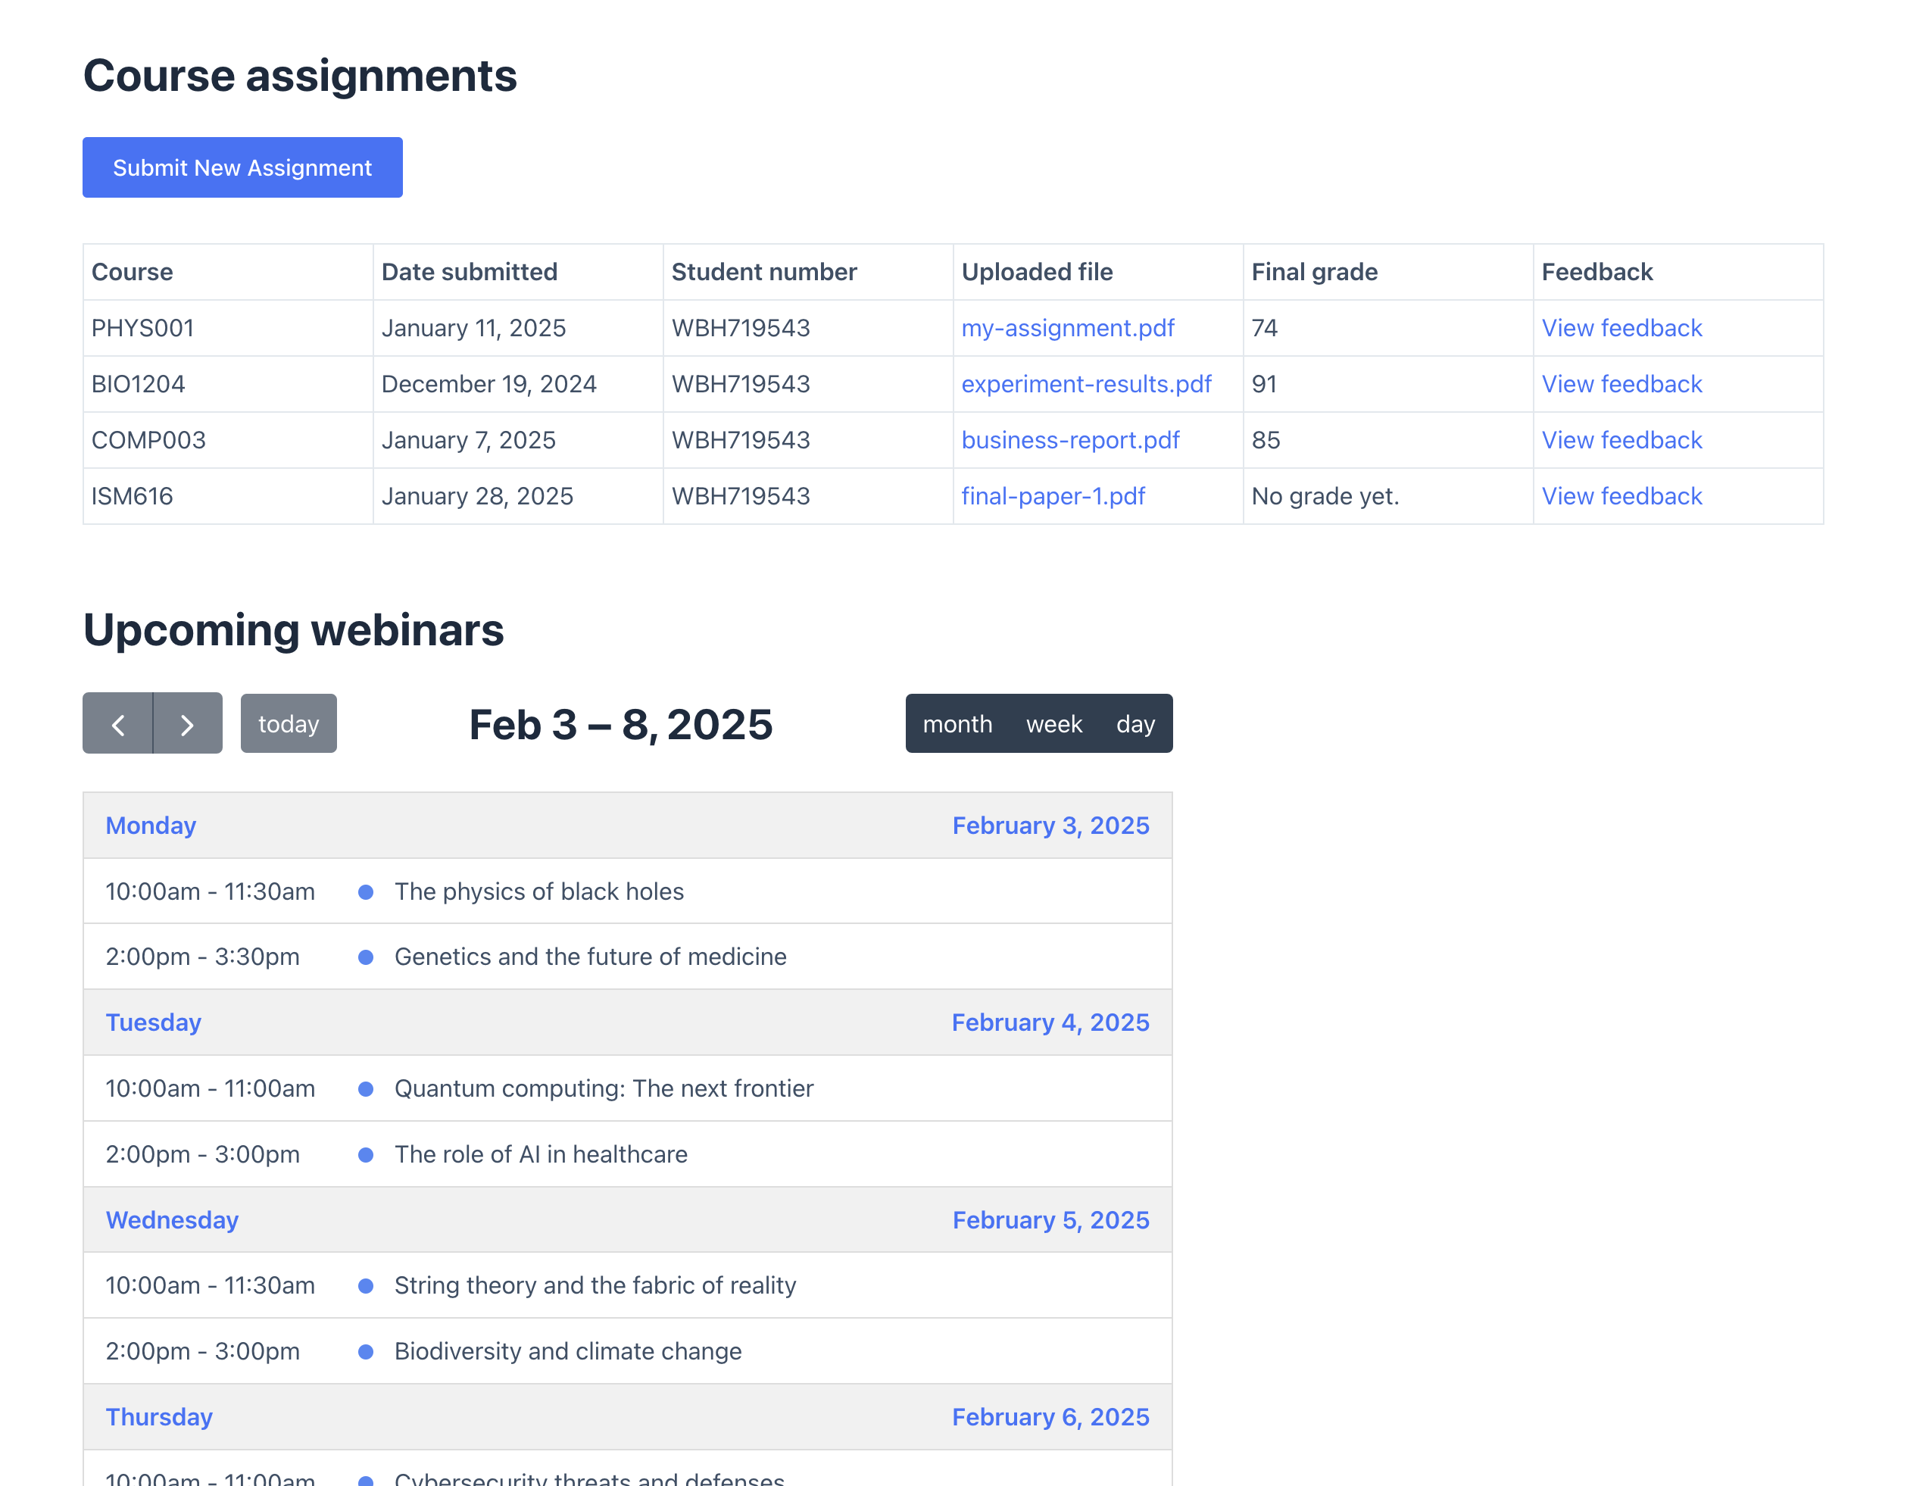The image size is (1907, 1486).
Task: Click the Upcoming webinars heading
Action: click(293, 630)
